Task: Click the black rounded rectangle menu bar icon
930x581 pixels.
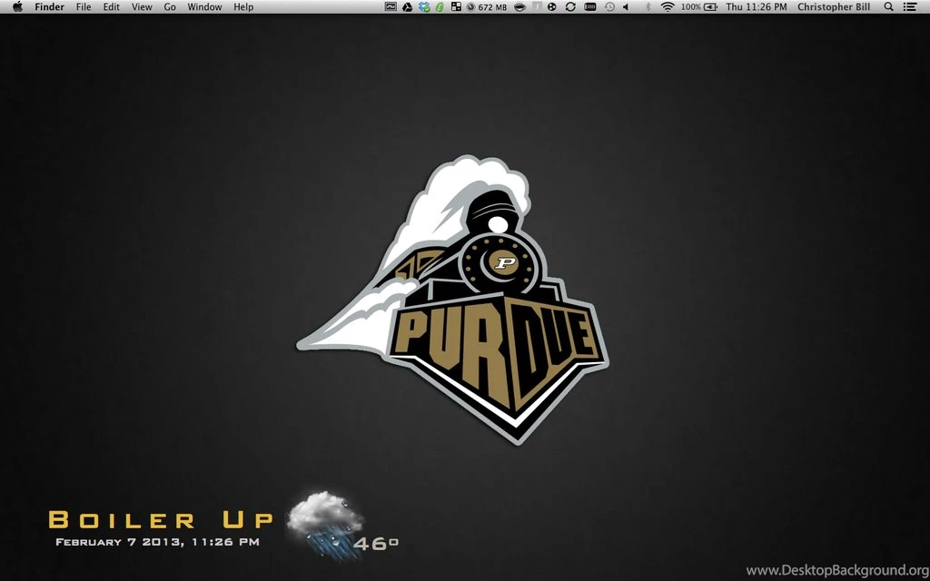Action: click(x=590, y=6)
